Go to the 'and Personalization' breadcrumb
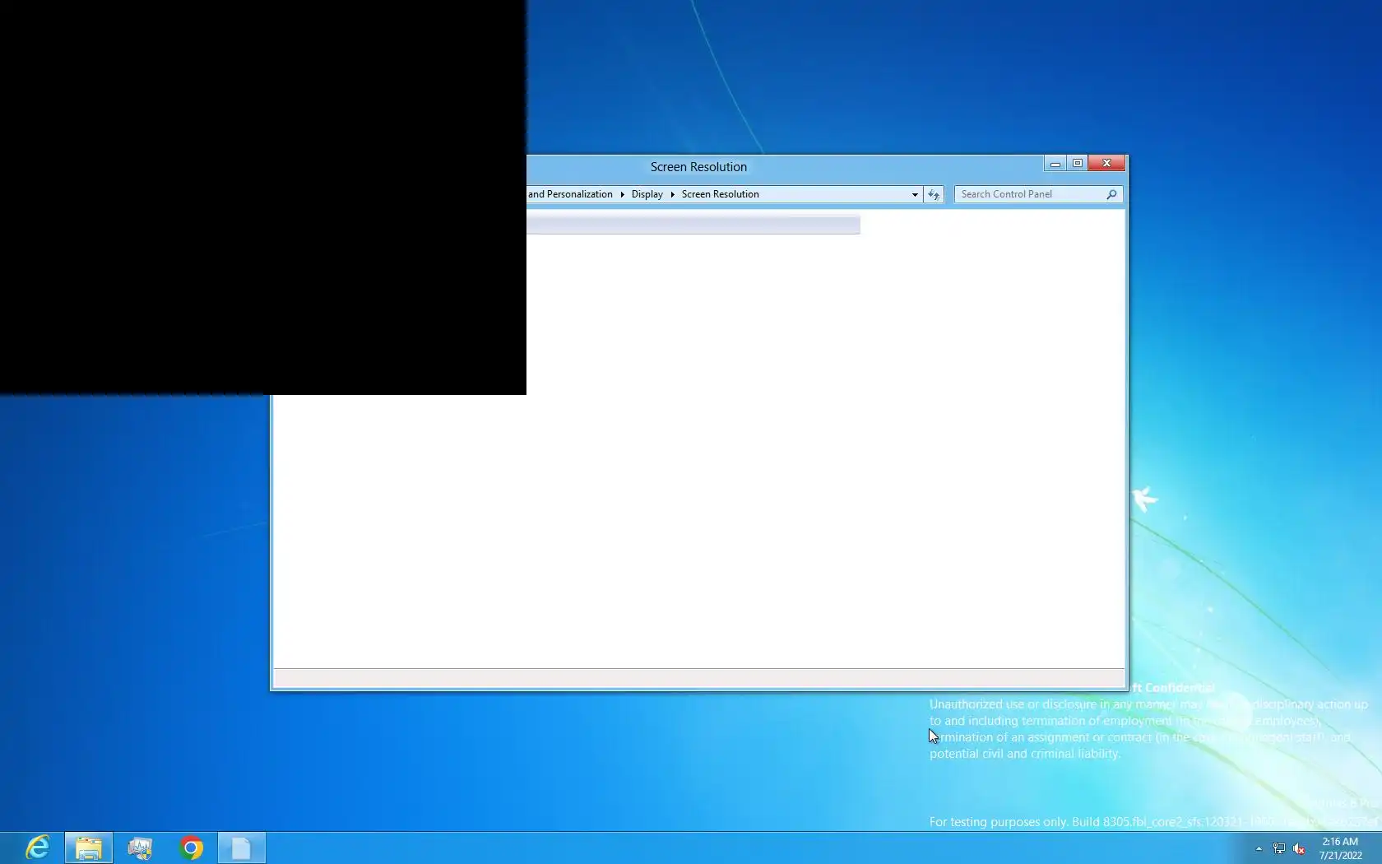The width and height of the screenshot is (1382, 864). (570, 194)
